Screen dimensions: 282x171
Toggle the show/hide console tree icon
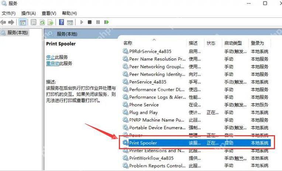(x=23, y=22)
